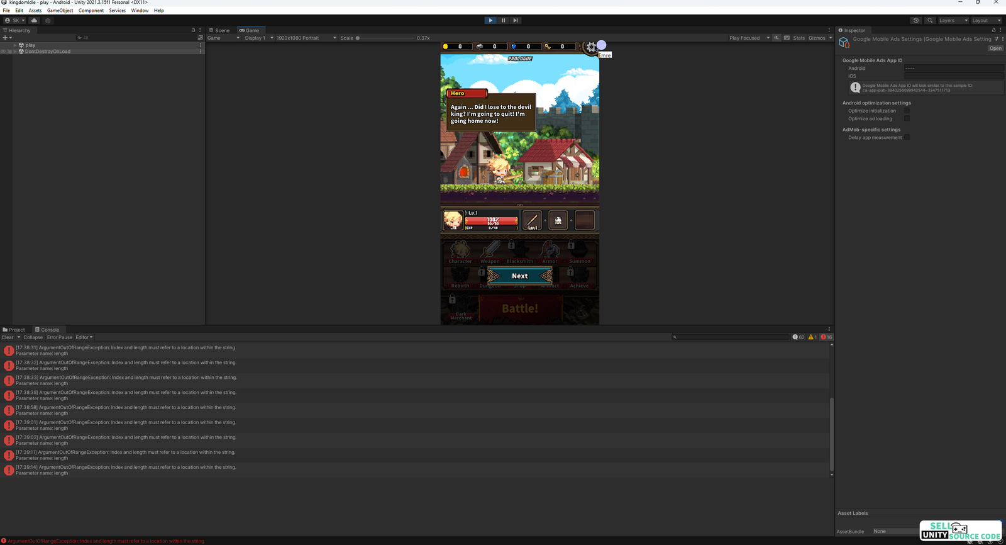Click the Console search field
Viewport: 1006px width, 545px height.
730,337
